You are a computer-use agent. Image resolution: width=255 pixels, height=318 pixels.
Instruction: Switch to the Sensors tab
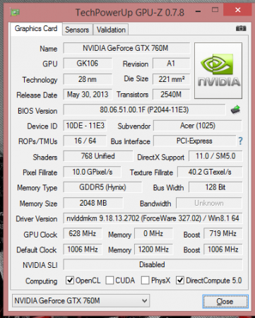coord(77,30)
